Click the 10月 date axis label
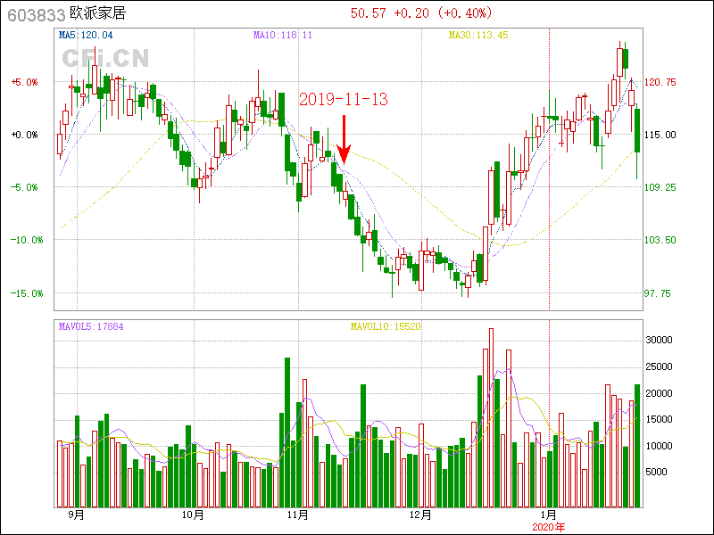Screen dimensions: 714x535 click(x=193, y=515)
